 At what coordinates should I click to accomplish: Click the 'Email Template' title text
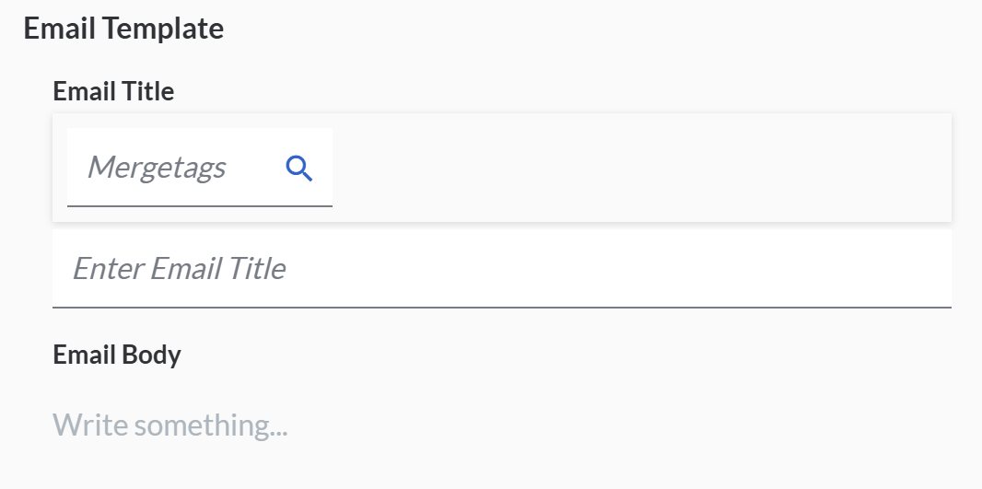pyautogui.click(x=123, y=29)
